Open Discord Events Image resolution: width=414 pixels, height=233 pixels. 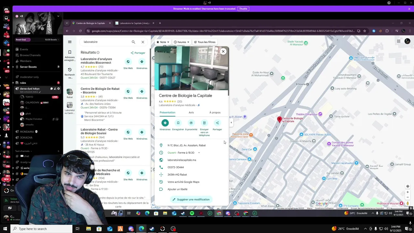(x=24, y=50)
